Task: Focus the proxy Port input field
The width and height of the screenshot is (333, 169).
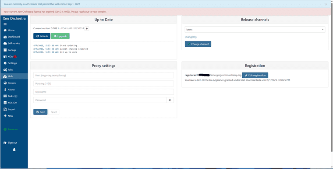Action: 103,83
